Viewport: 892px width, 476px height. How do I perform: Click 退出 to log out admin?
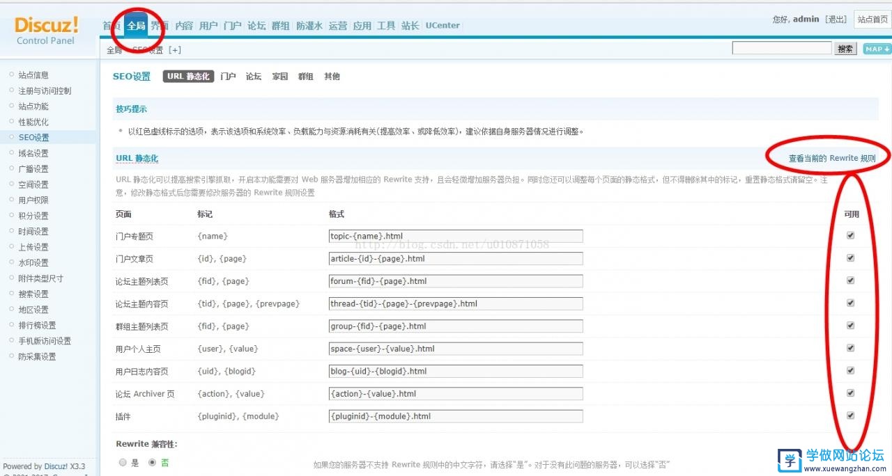tap(836, 19)
